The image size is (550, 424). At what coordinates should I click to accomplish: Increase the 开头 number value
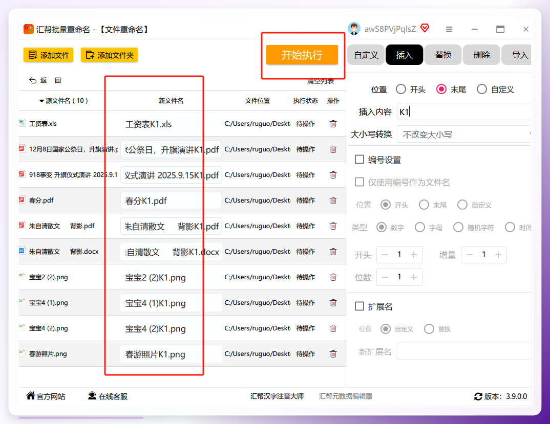click(414, 255)
